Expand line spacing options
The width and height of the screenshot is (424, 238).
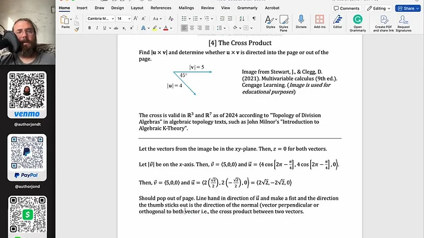[x=225, y=28]
